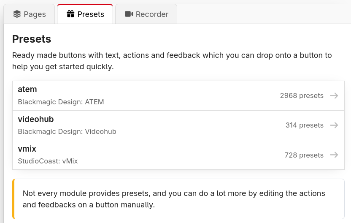The image size is (351, 223).
Task: Click the 728 presets count label
Action: click(x=304, y=155)
